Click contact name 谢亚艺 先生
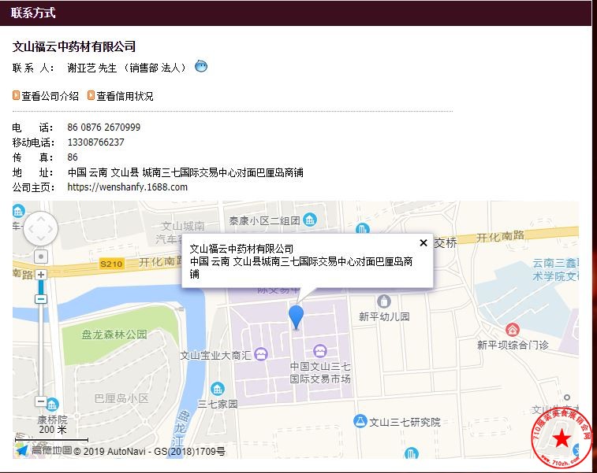The height and width of the screenshot is (473, 597). [x=92, y=68]
